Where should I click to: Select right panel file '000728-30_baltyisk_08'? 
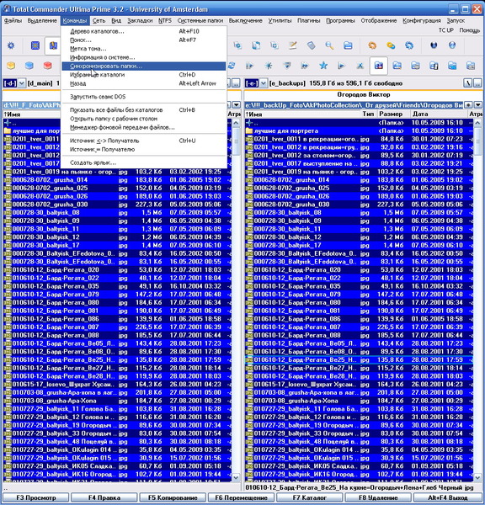click(359, 213)
